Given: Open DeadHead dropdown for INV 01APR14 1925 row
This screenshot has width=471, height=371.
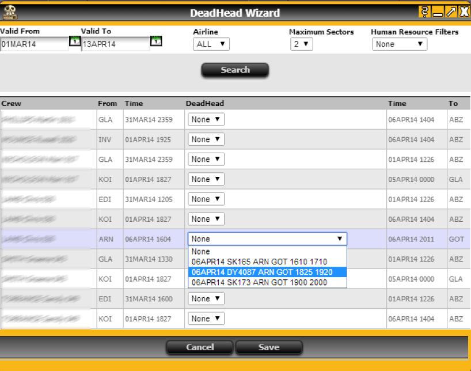Looking at the screenshot, I should (206, 139).
